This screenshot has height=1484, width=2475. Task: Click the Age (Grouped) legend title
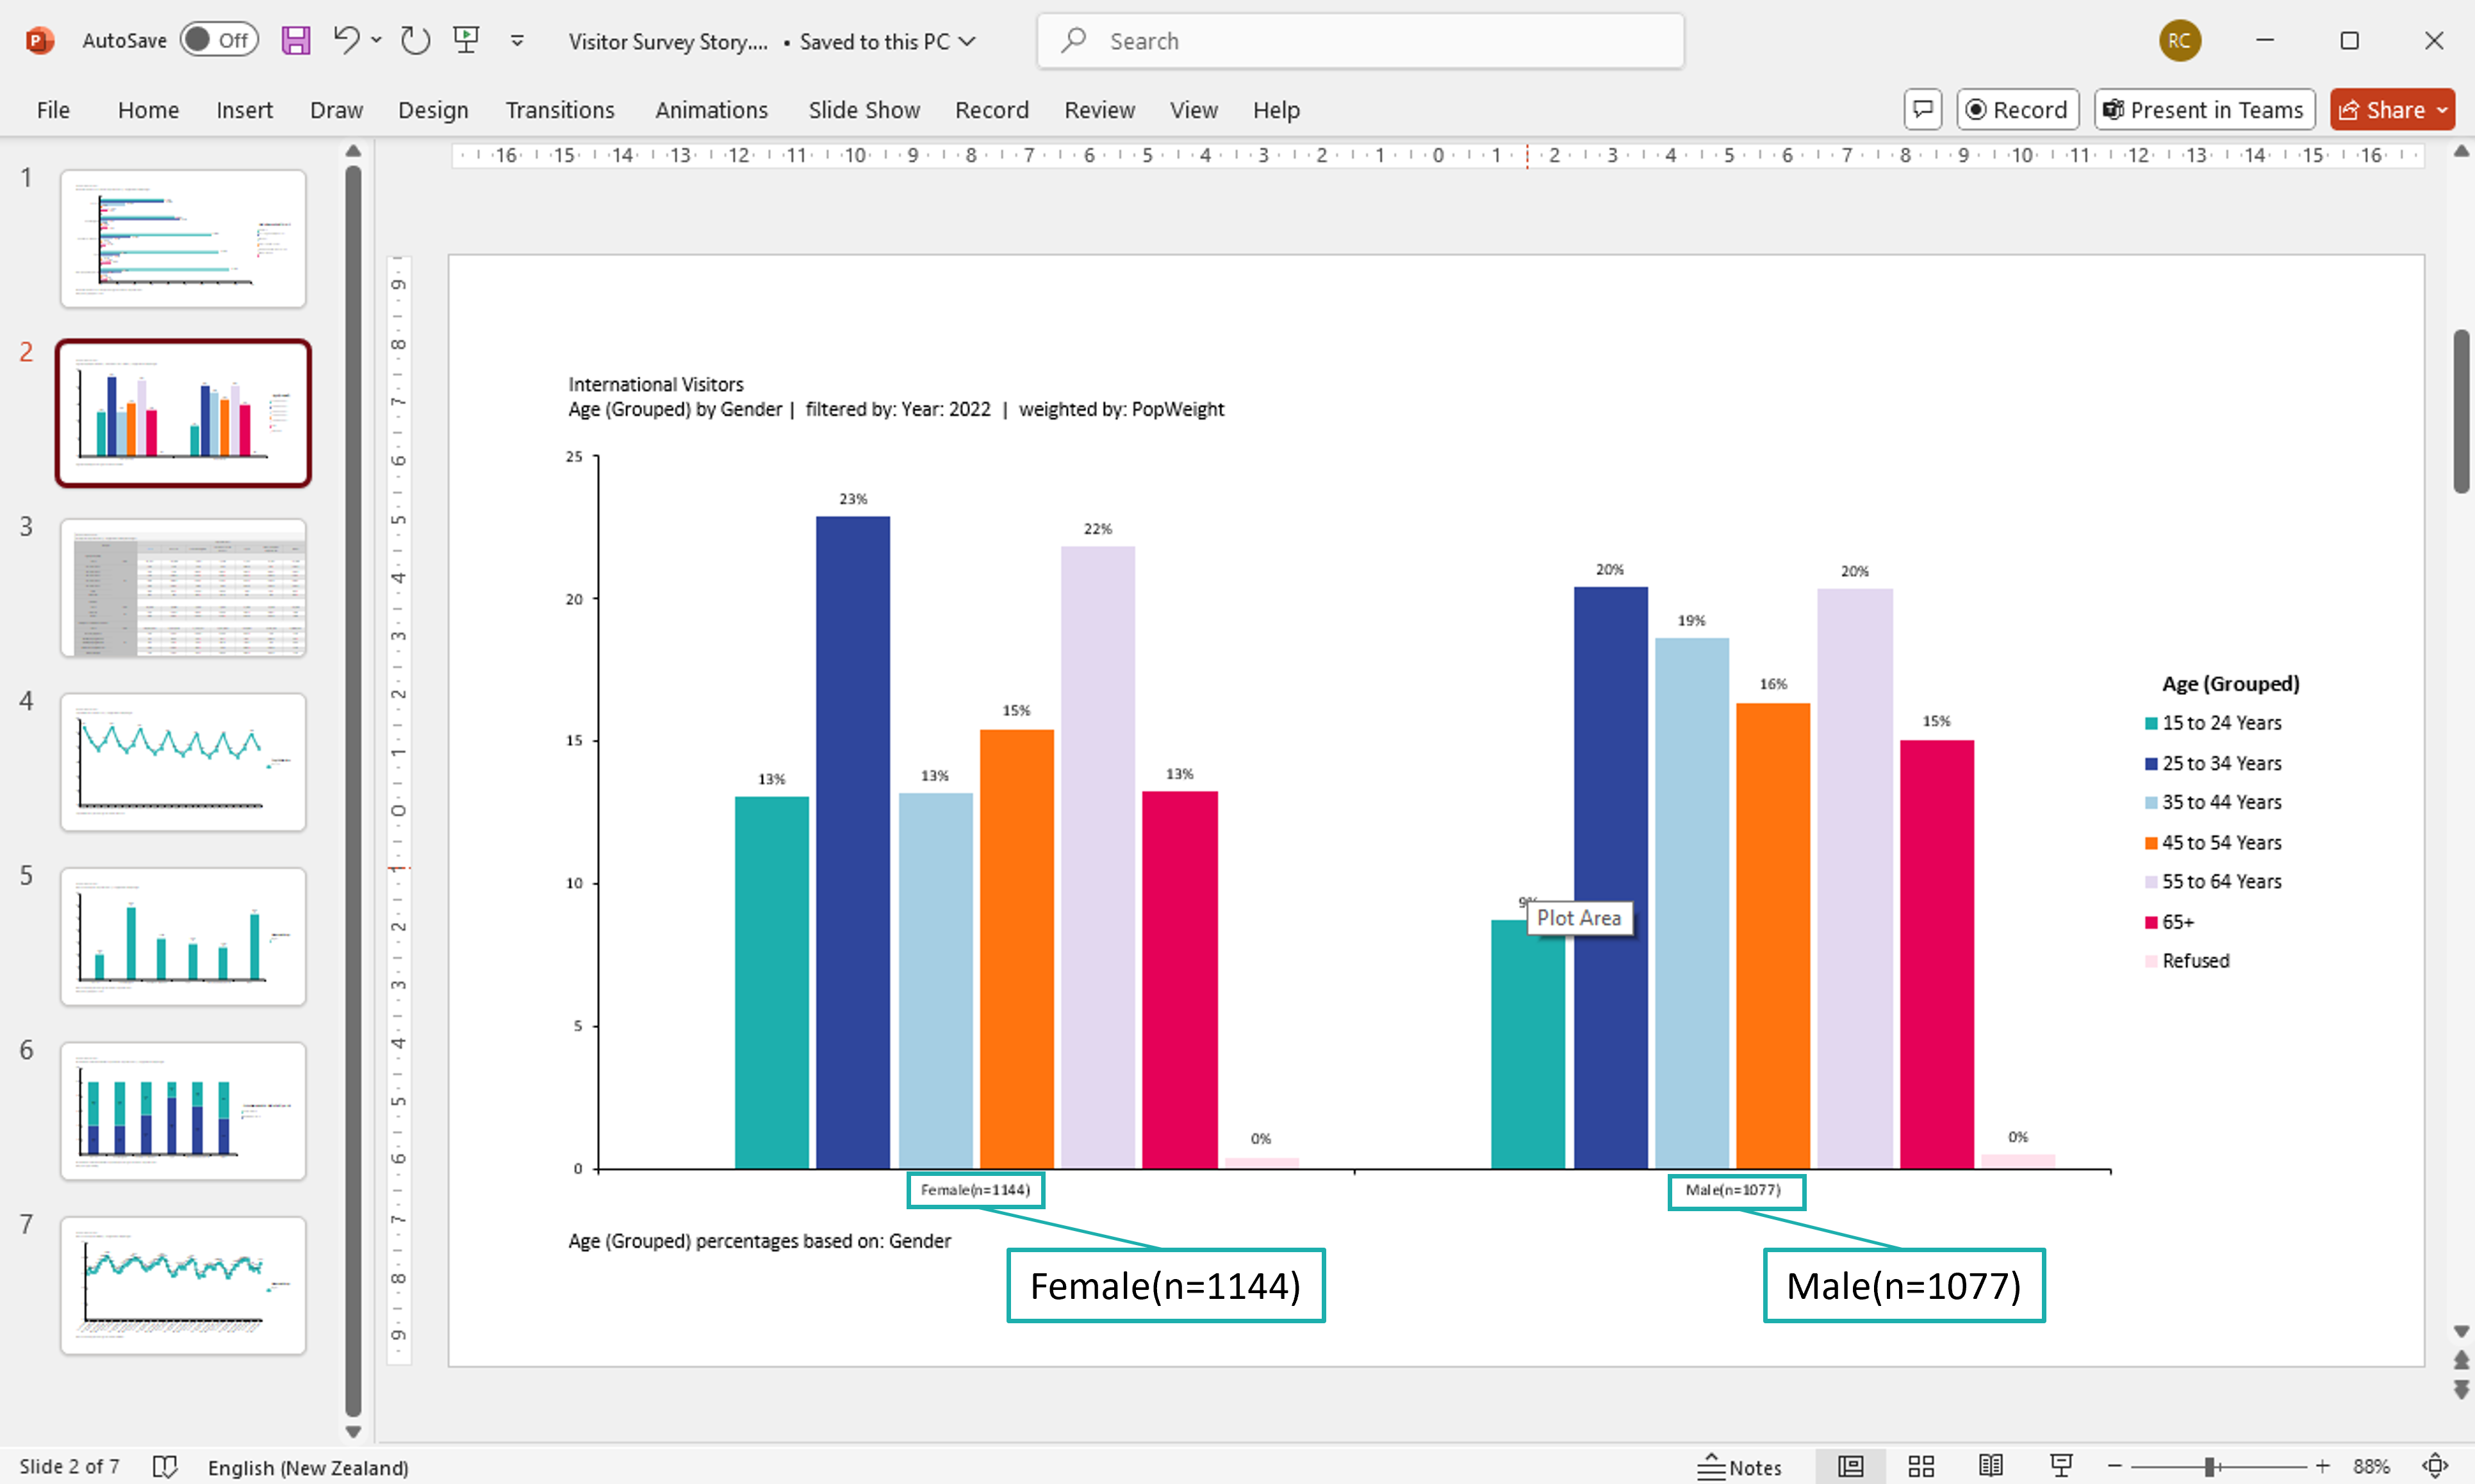point(2230,684)
